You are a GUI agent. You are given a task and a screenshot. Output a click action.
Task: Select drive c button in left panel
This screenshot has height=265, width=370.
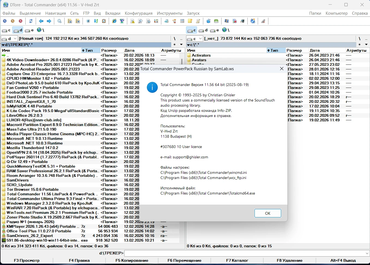point(6,30)
